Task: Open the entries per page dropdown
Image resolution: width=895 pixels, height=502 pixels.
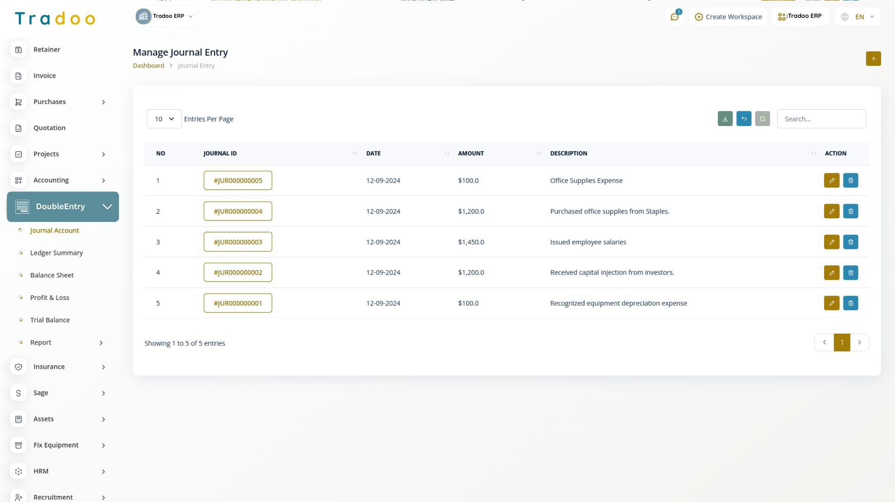Action: point(164,119)
